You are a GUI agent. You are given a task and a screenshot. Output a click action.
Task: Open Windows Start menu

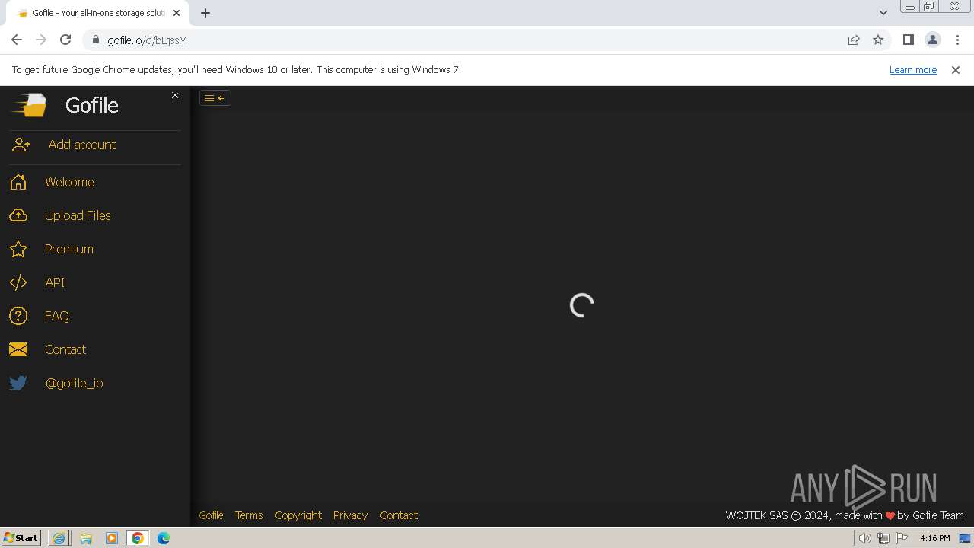21,537
